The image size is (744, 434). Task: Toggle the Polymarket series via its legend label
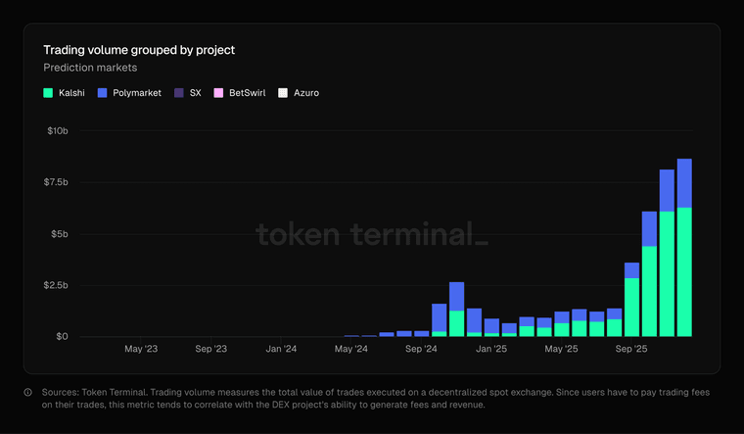(137, 93)
